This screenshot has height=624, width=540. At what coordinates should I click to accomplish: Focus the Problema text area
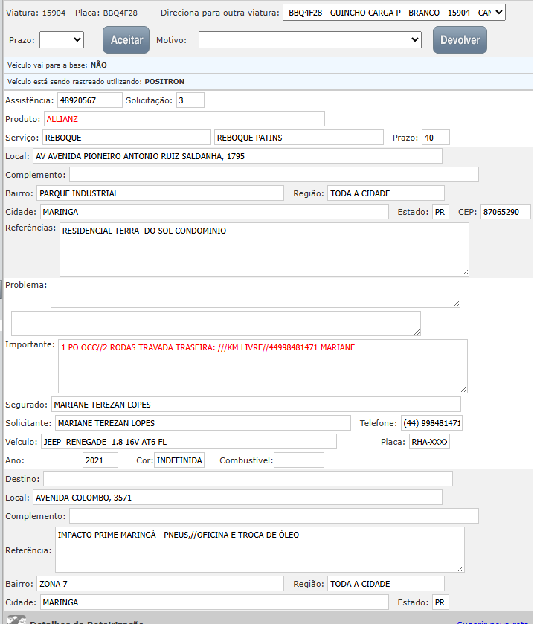(x=255, y=293)
